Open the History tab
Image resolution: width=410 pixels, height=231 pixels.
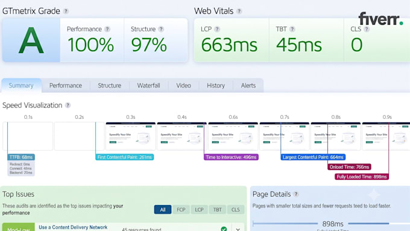pos(216,86)
